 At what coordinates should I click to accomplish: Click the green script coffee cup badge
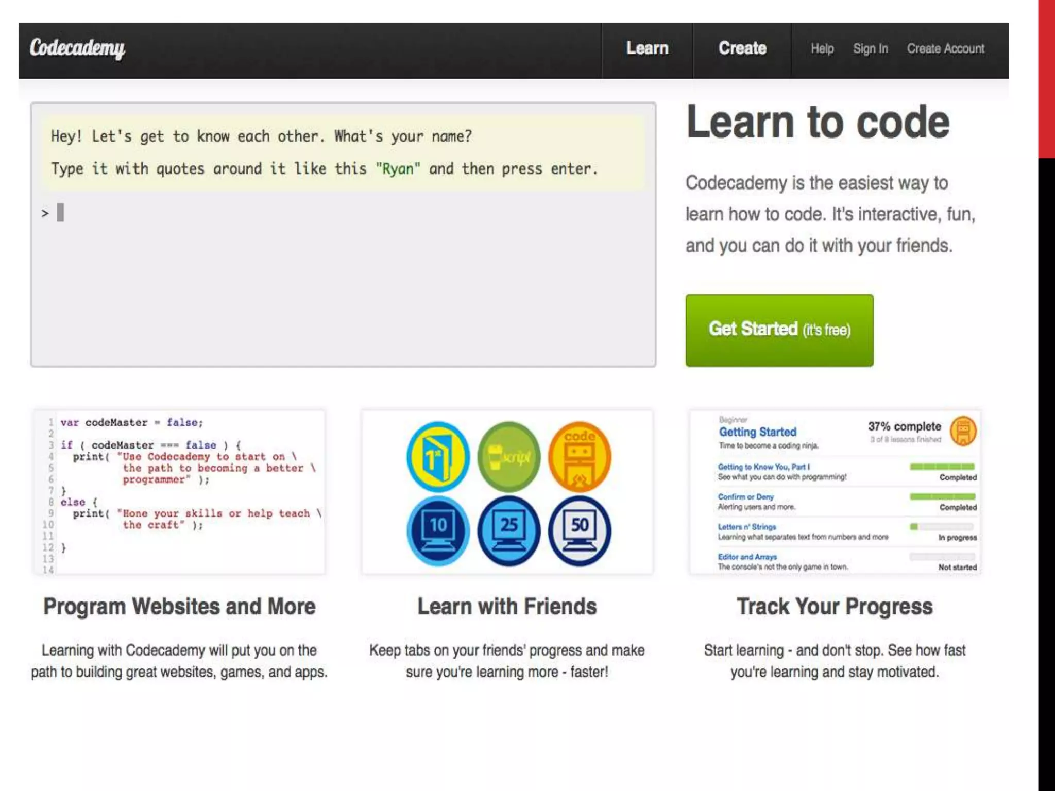[x=508, y=457]
